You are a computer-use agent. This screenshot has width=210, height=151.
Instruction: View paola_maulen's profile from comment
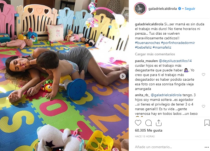[146, 61]
